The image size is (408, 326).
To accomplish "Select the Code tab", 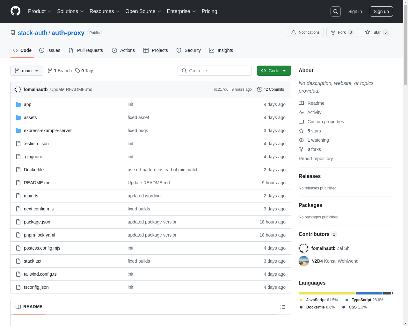I will click(22, 50).
